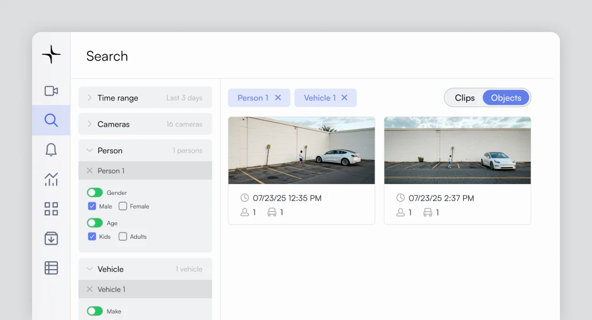
Task: Expand the Cameras section
Action: (x=145, y=124)
